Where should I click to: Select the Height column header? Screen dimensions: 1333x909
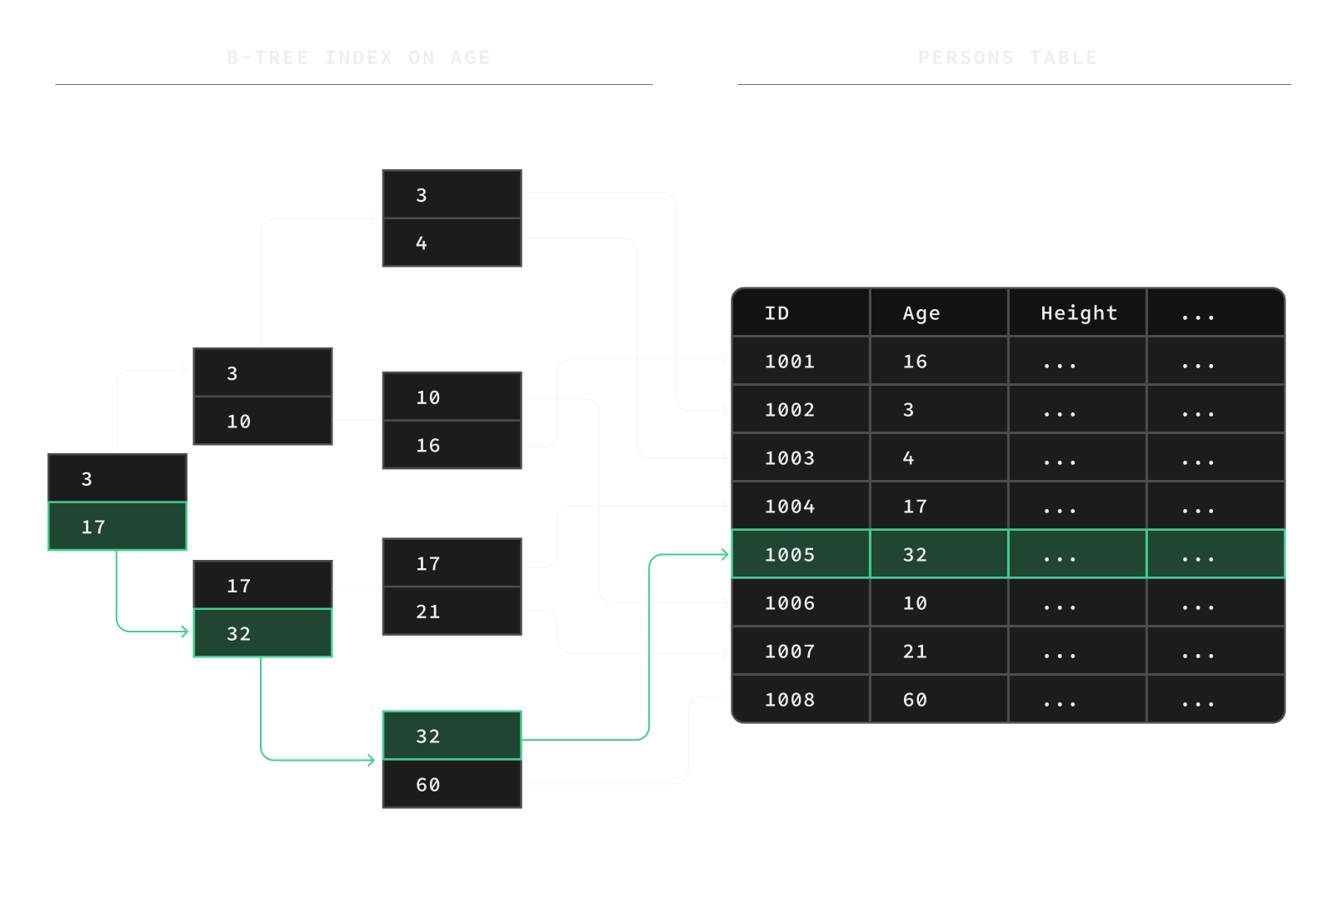coord(1077,313)
